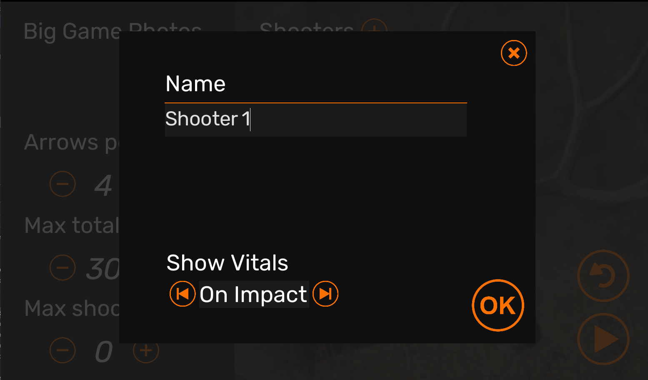Screen dimensions: 648x380
Task: Click the arrows count value 4
Action: click(103, 185)
